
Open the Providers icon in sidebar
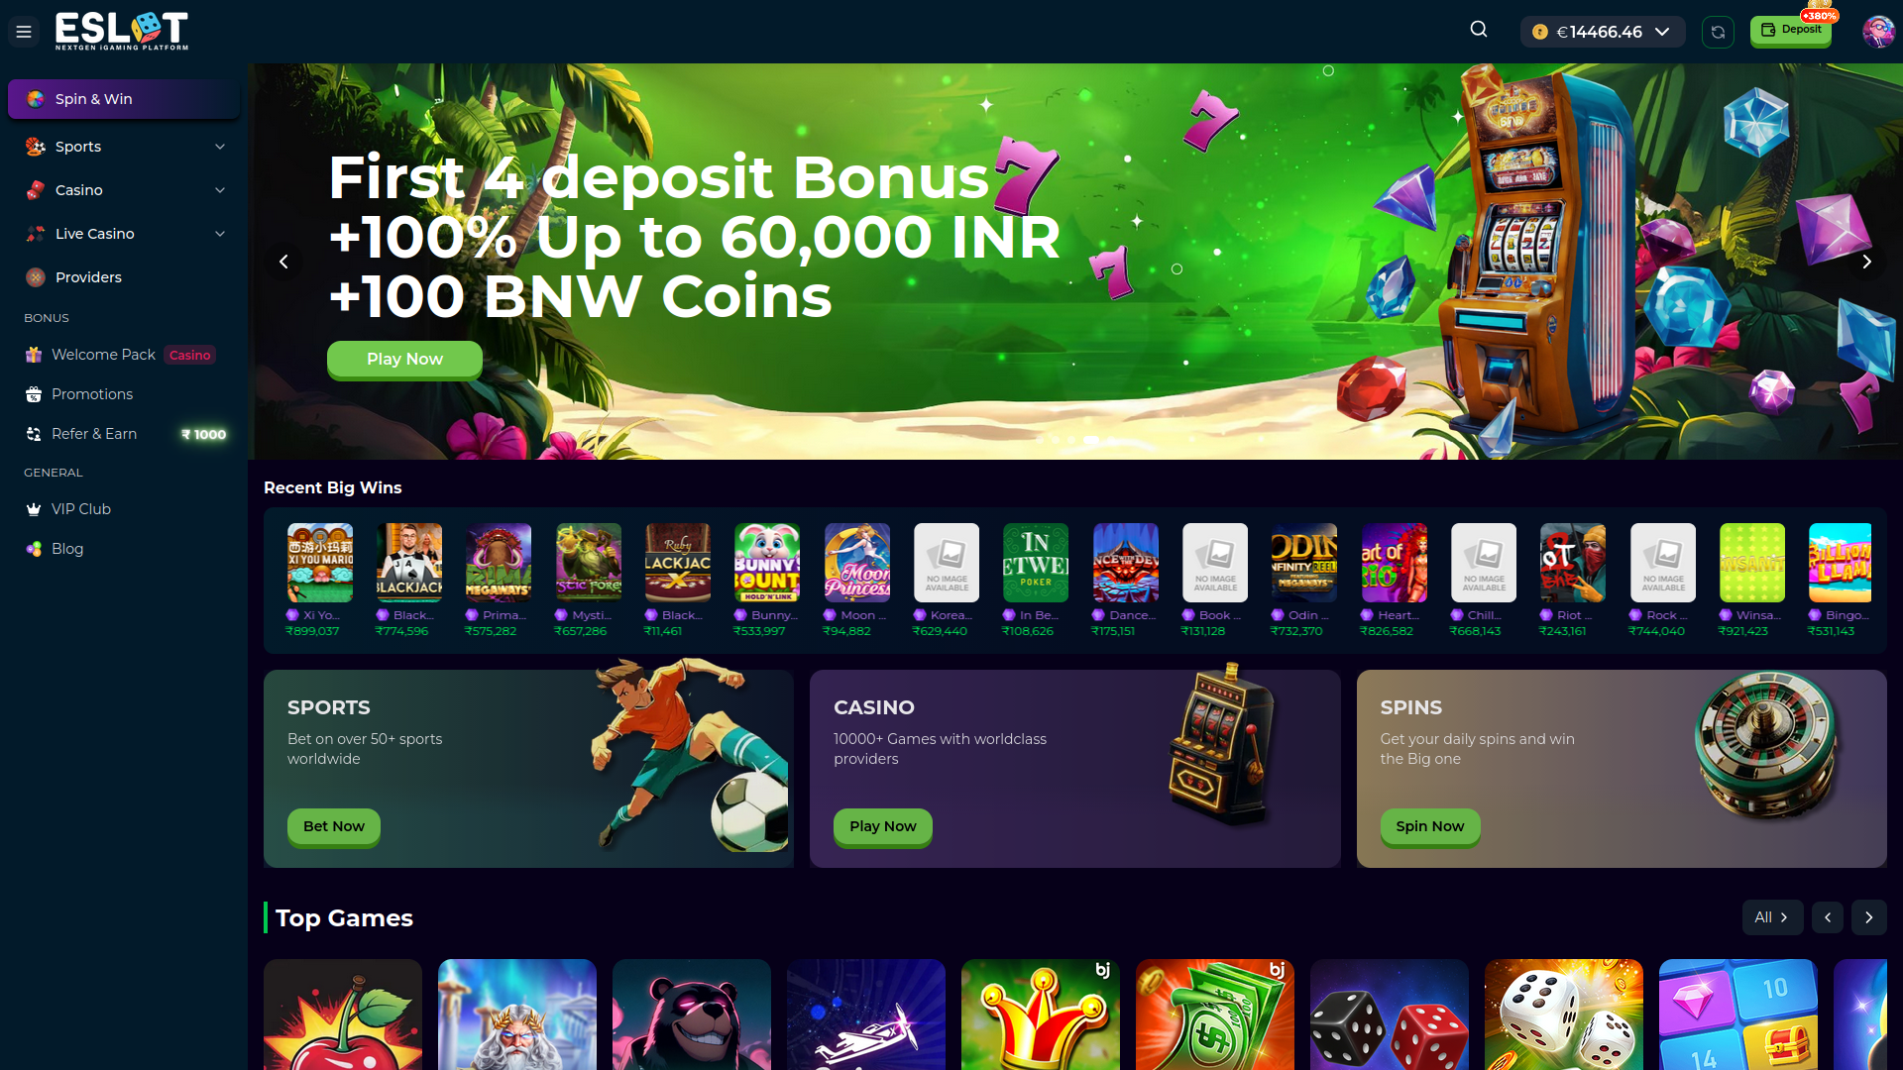pyautogui.click(x=36, y=277)
